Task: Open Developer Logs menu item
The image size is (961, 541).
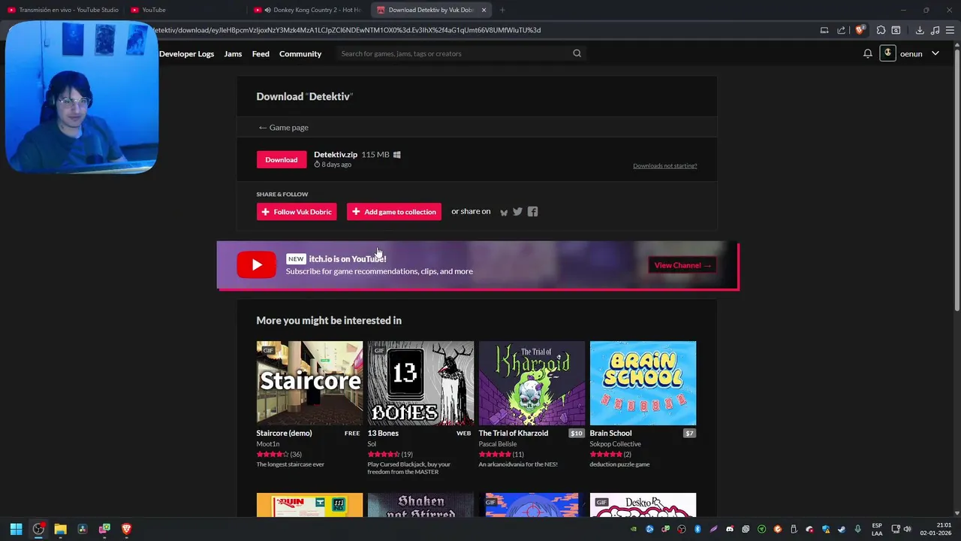Action: 186,54
